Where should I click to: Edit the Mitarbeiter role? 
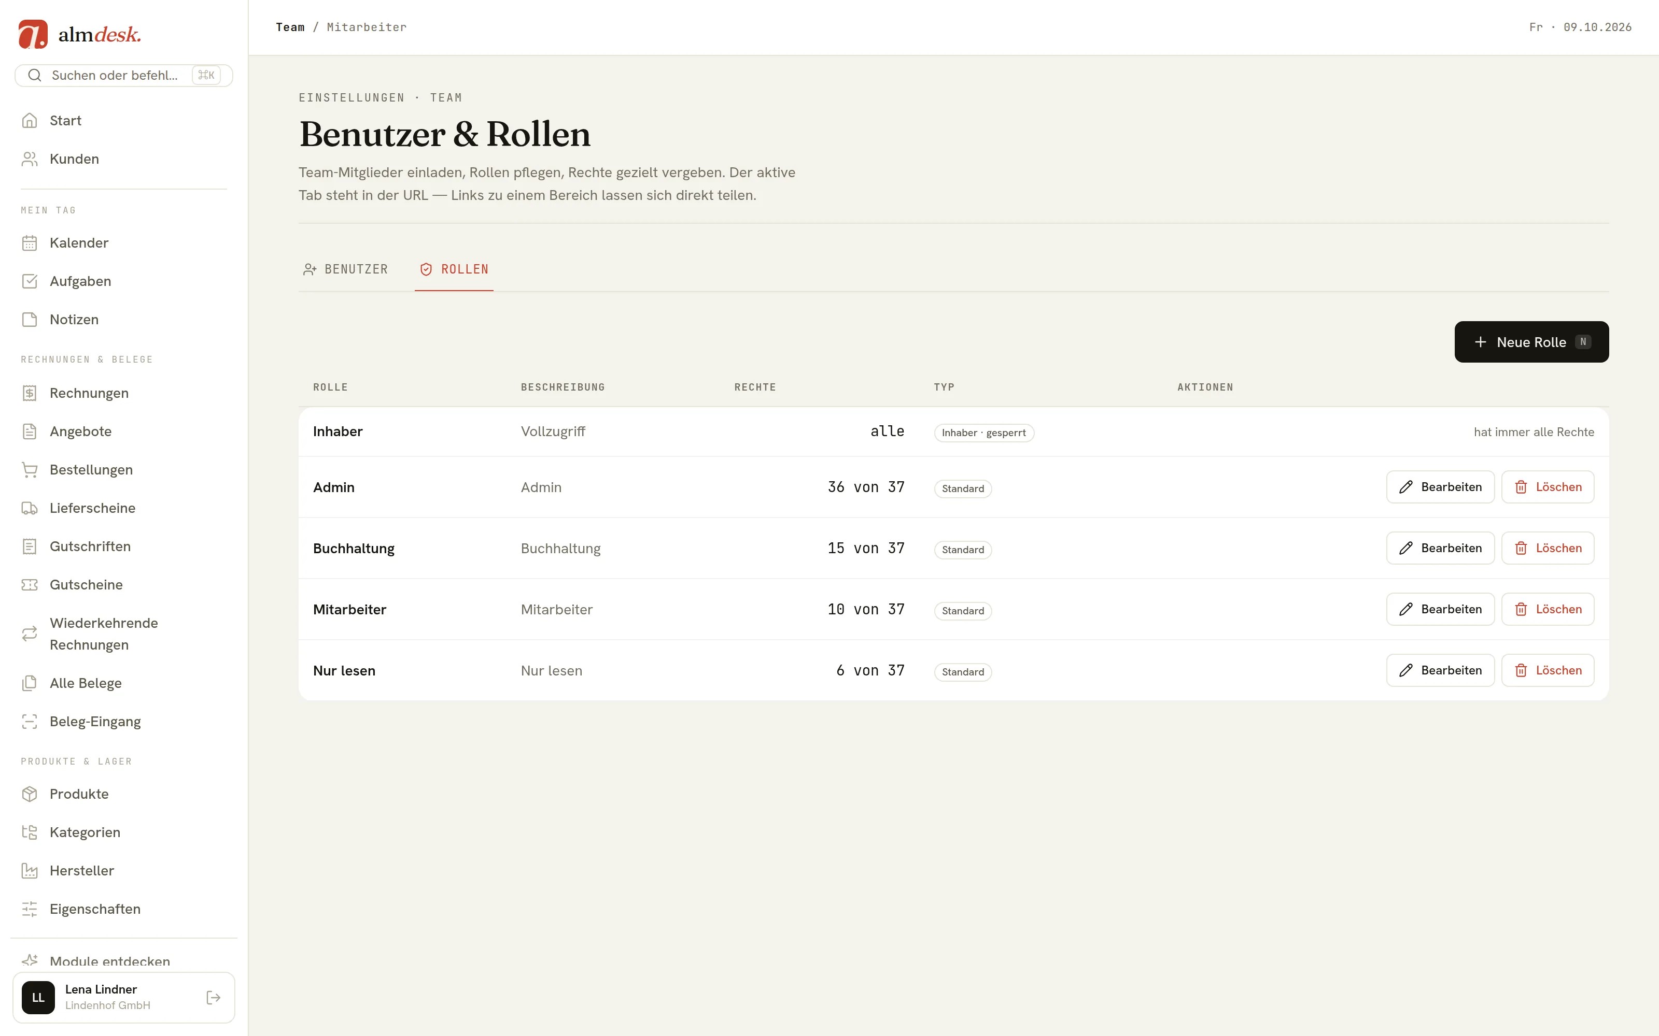pyautogui.click(x=1440, y=609)
